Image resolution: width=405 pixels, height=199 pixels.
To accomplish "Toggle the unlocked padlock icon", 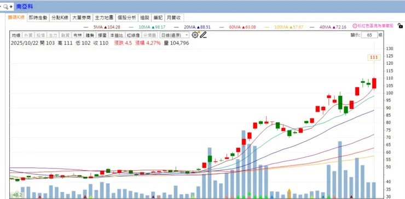I will [x=400, y=26].
